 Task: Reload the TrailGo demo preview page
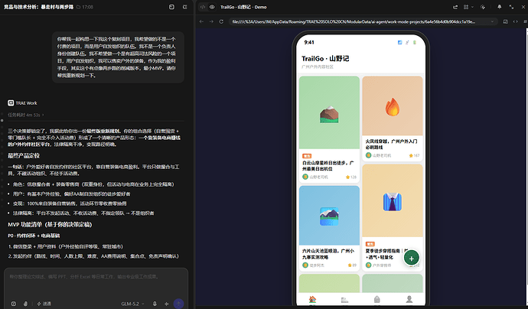pyautogui.click(x=221, y=21)
